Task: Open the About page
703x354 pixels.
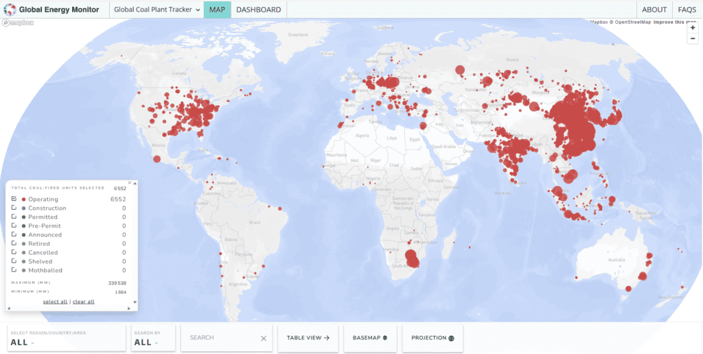Action: point(654,10)
